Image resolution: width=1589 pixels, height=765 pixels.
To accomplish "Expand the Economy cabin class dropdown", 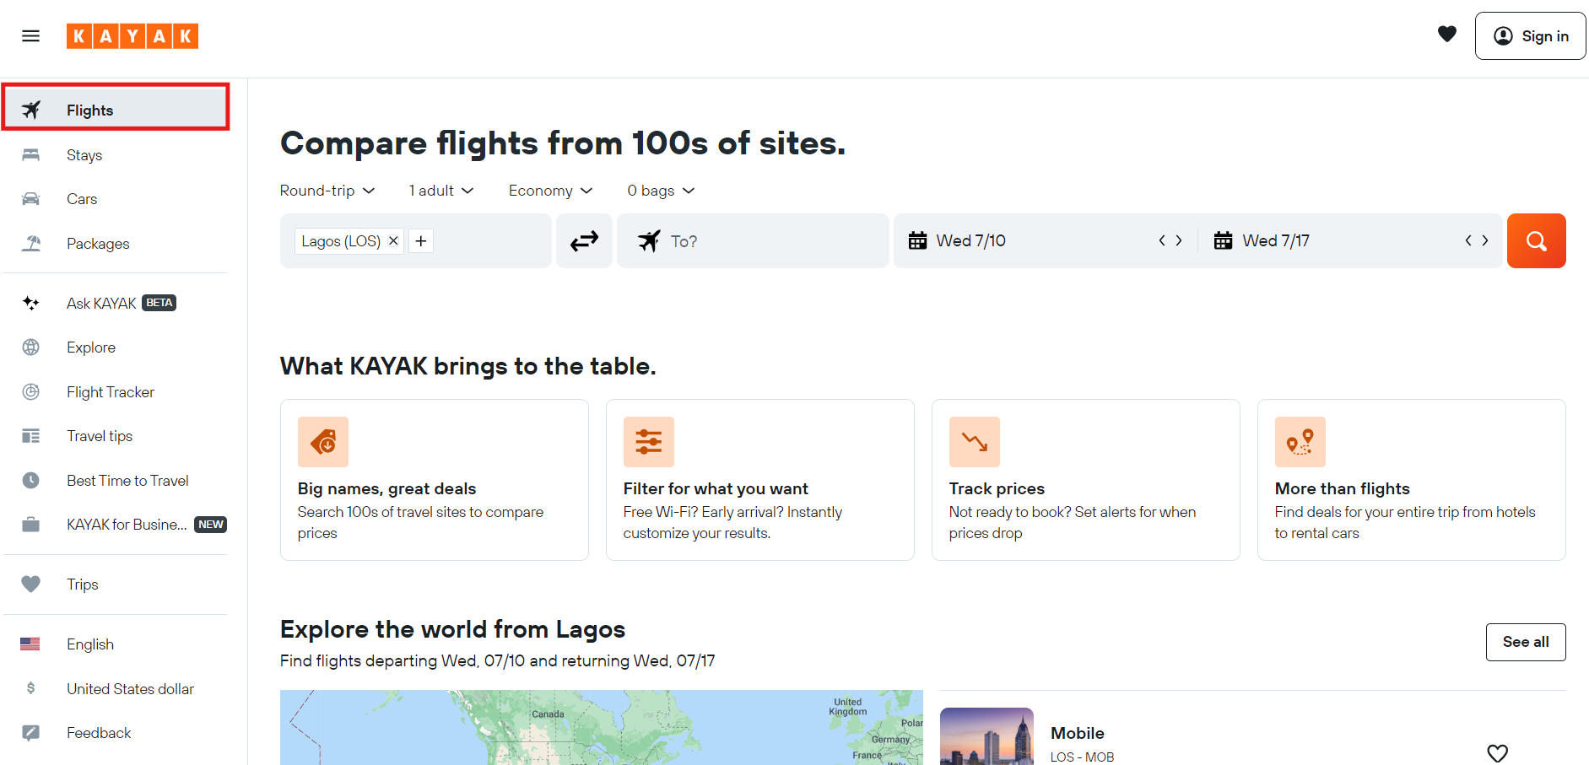I will pos(551,191).
